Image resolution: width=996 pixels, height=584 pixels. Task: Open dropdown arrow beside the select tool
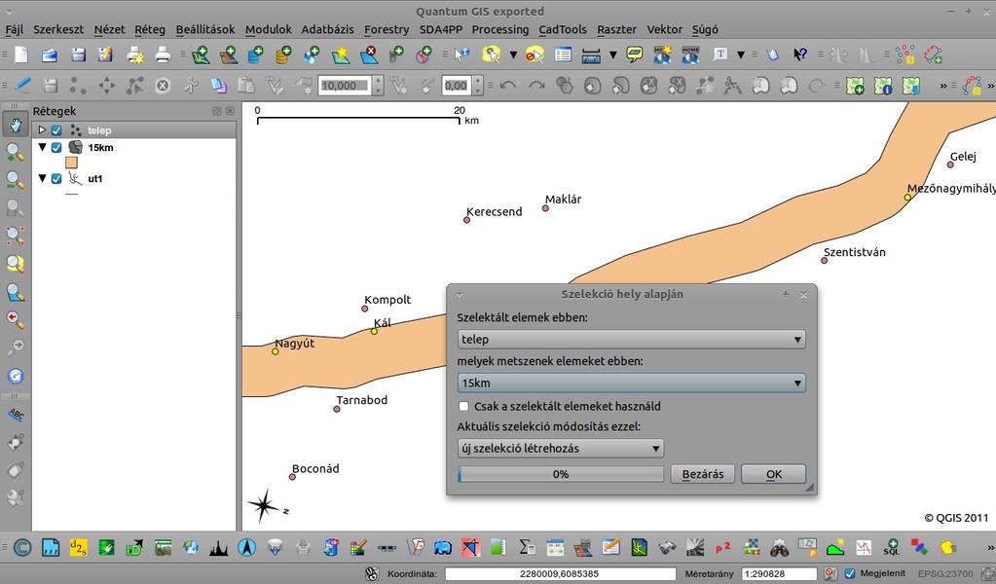click(513, 55)
